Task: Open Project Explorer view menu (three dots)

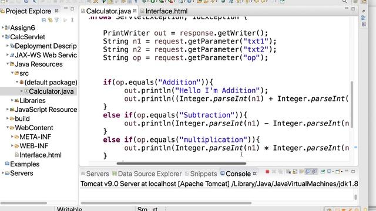Action: point(72,21)
